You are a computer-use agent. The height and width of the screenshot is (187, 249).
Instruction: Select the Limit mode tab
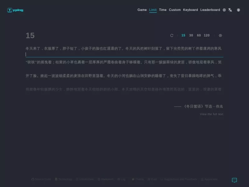(153, 10)
